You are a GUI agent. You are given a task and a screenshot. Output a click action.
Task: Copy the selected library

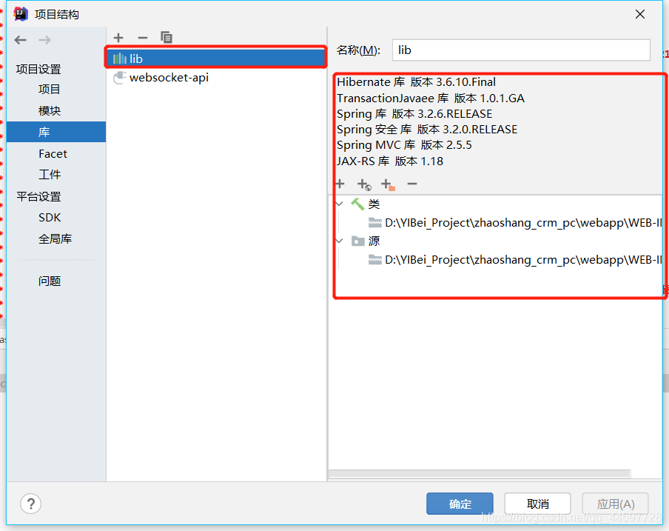(167, 38)
